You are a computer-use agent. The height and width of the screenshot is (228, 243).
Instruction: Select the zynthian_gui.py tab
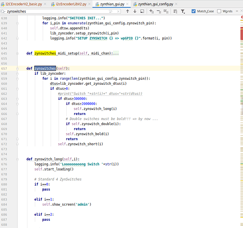[112, 4]
